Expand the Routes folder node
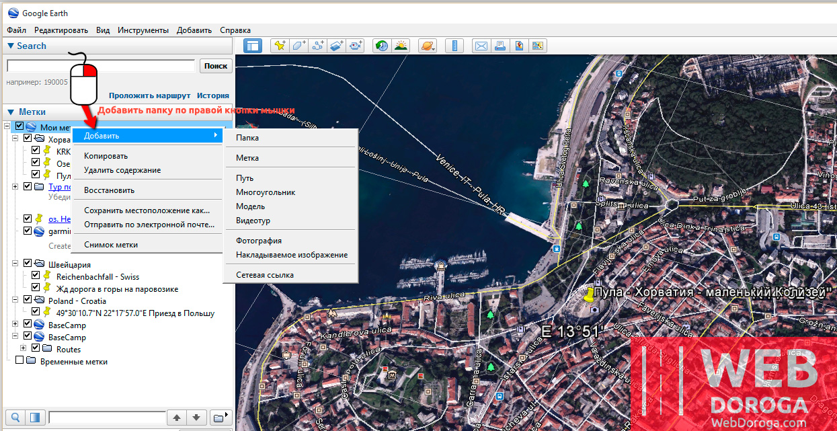Screen dimensions: 837x431 [24, 349]
